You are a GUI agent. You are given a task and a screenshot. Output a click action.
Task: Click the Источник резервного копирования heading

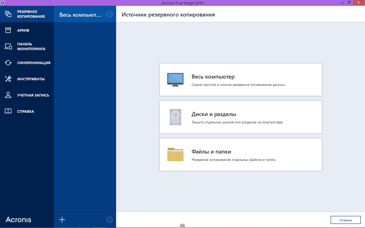(x=168, y=15)
